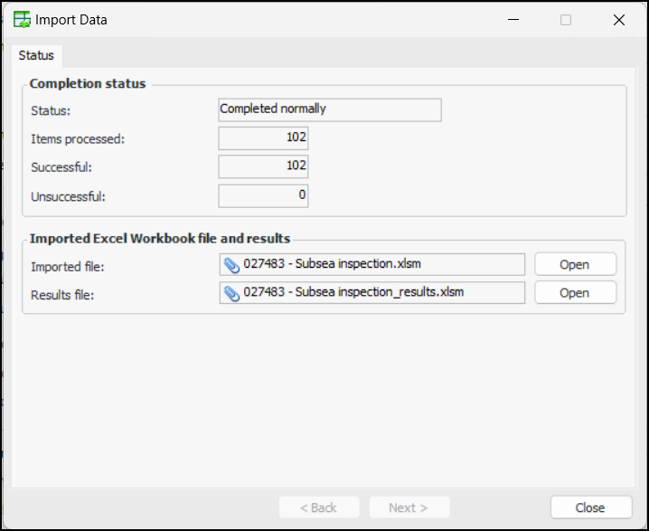649x531 pixels.
Task: Click the paperclip icon beside the imported file
Action: [231, 265]
